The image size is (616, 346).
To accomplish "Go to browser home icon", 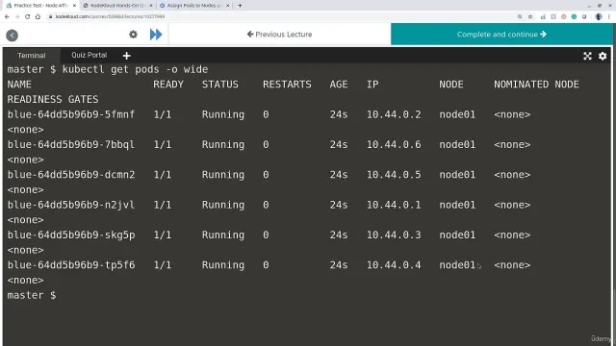I will tap(38, 16).
